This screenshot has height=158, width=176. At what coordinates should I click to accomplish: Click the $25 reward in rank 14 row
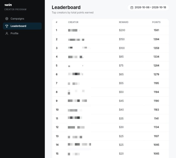pos(121,145)
